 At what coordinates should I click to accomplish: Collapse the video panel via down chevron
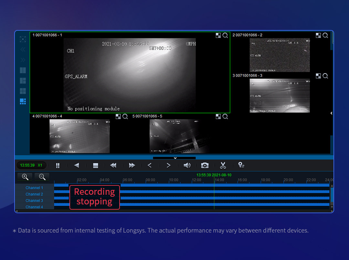point(175,158)
